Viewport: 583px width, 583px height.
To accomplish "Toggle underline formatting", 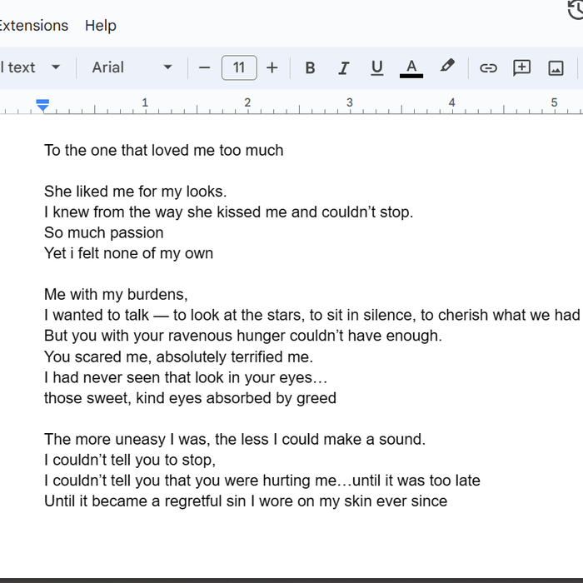I will [376, 68].
